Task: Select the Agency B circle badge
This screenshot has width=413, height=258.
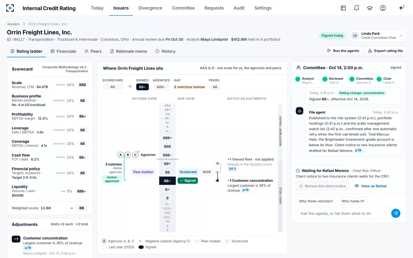Action: (x=128, y=155)
